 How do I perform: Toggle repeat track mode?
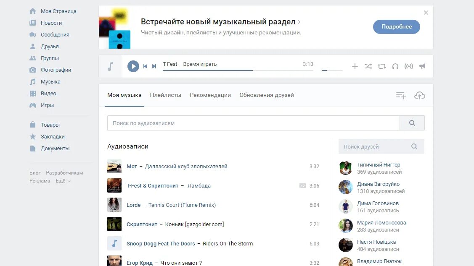click(x=382, y=66)
